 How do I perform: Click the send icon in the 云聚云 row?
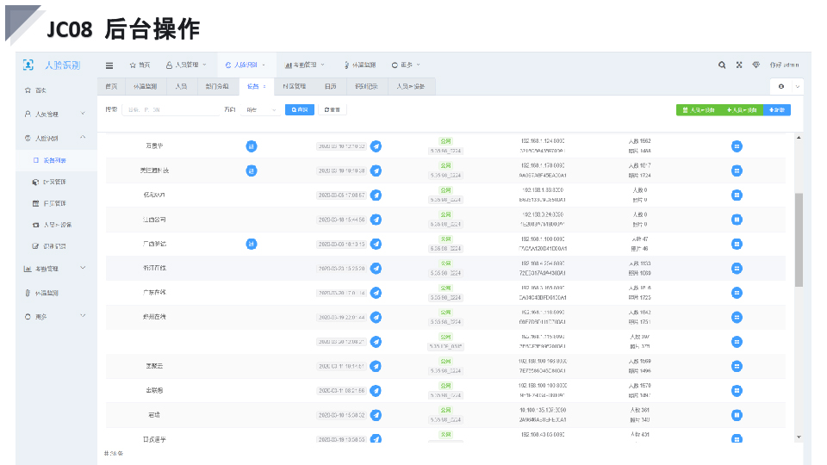[x=376, y=366]
